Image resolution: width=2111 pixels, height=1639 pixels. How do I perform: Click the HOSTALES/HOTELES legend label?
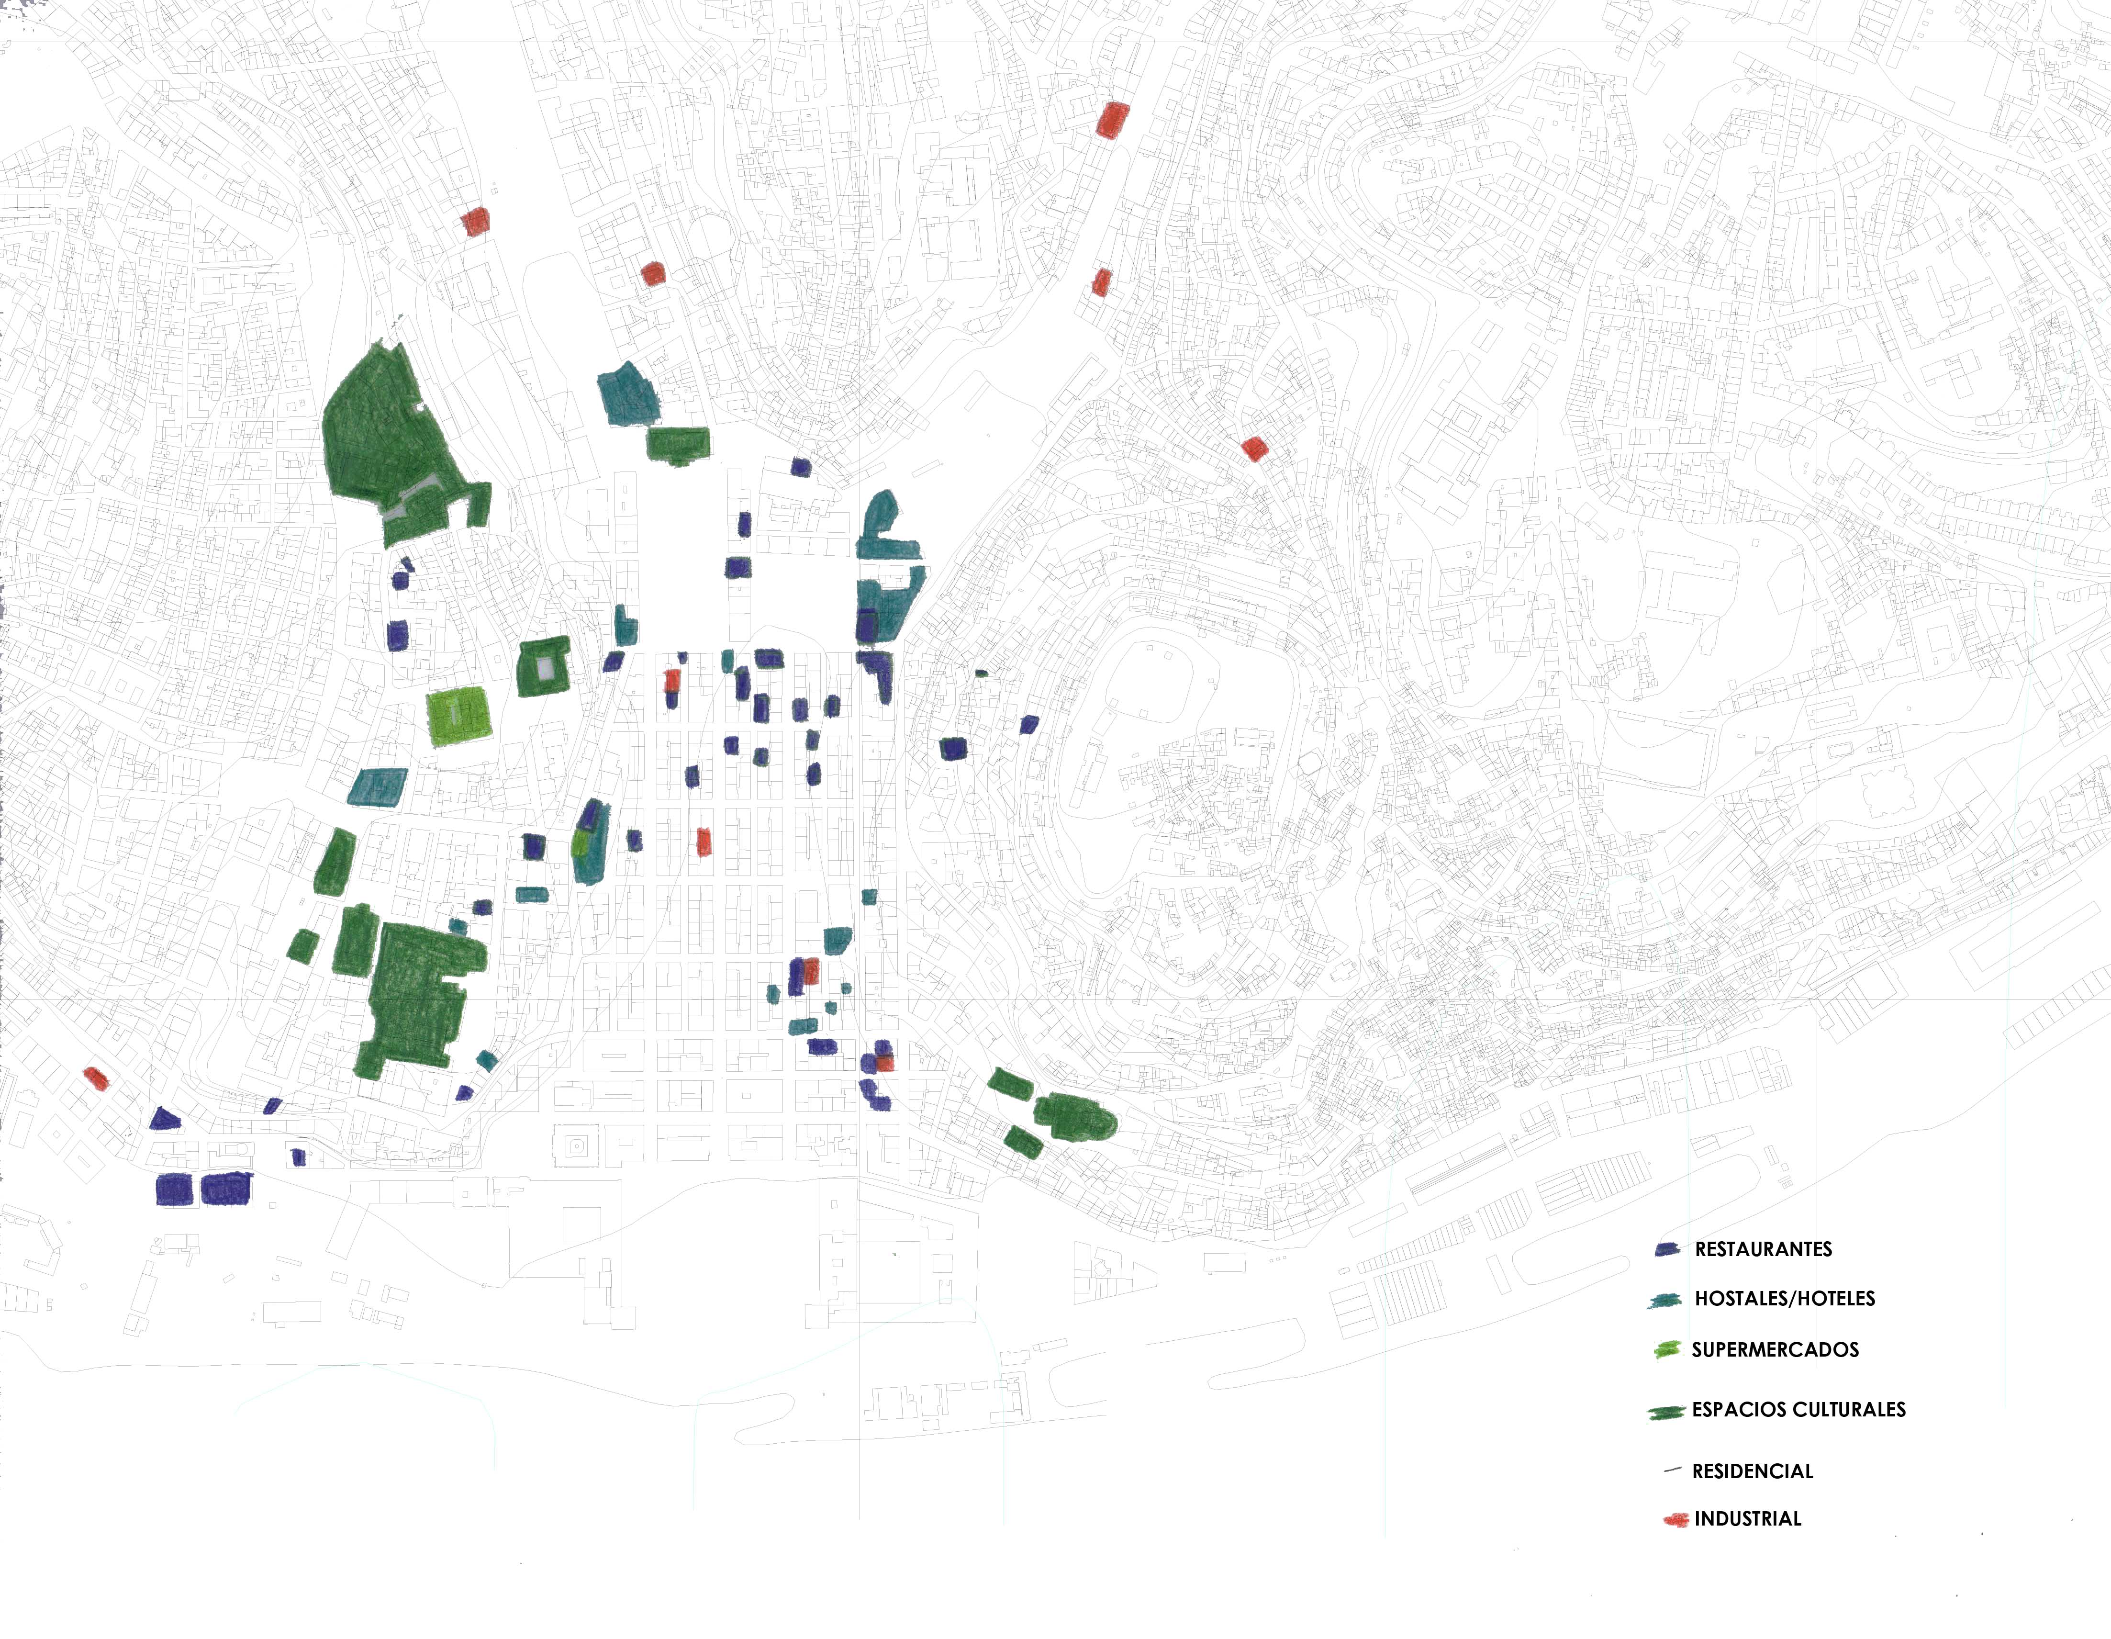coord(1784,1299)
